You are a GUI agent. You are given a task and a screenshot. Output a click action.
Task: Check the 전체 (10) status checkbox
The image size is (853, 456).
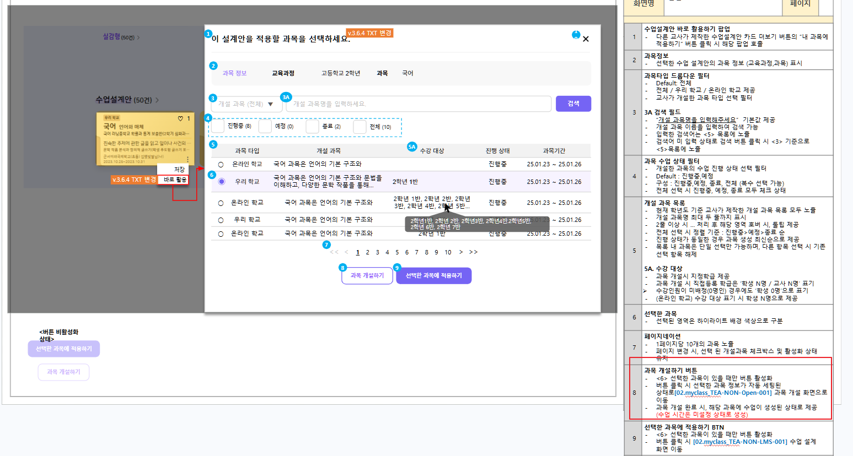[360, 127]
